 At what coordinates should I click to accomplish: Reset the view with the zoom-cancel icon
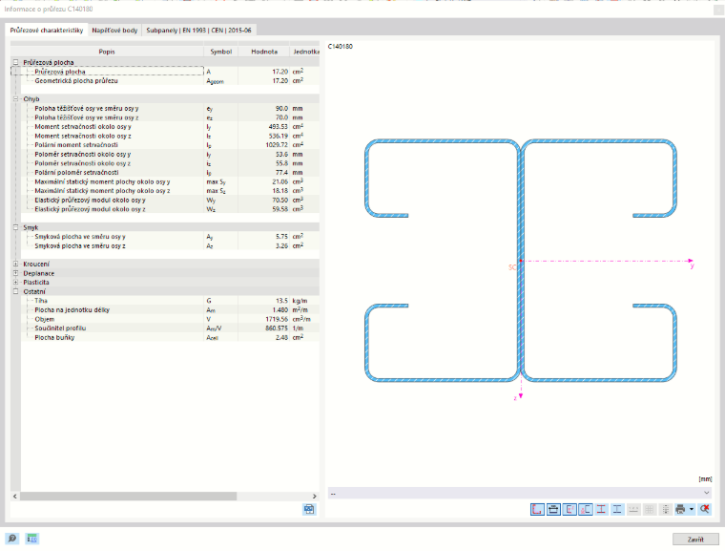[704, 509]
